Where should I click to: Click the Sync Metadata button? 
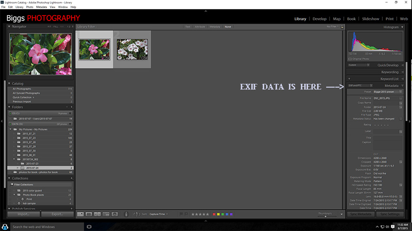pyautogui.click(x=360, y=214)
